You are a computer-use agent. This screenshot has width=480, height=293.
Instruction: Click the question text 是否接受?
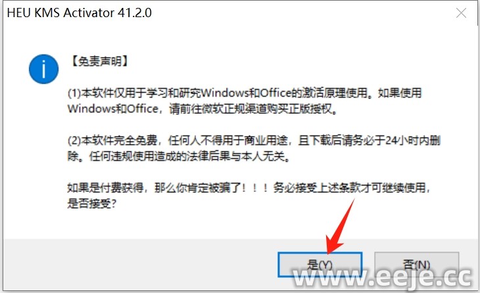point(91,203)
